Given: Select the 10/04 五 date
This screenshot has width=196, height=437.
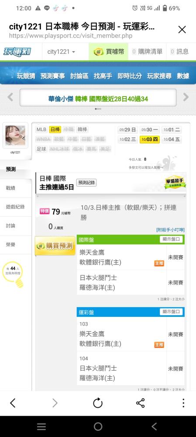Looking at the screenshot, I should tap(172, 139).
